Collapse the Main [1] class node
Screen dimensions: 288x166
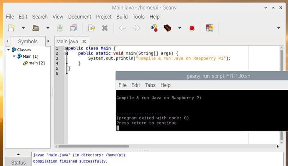click(14, 56)
